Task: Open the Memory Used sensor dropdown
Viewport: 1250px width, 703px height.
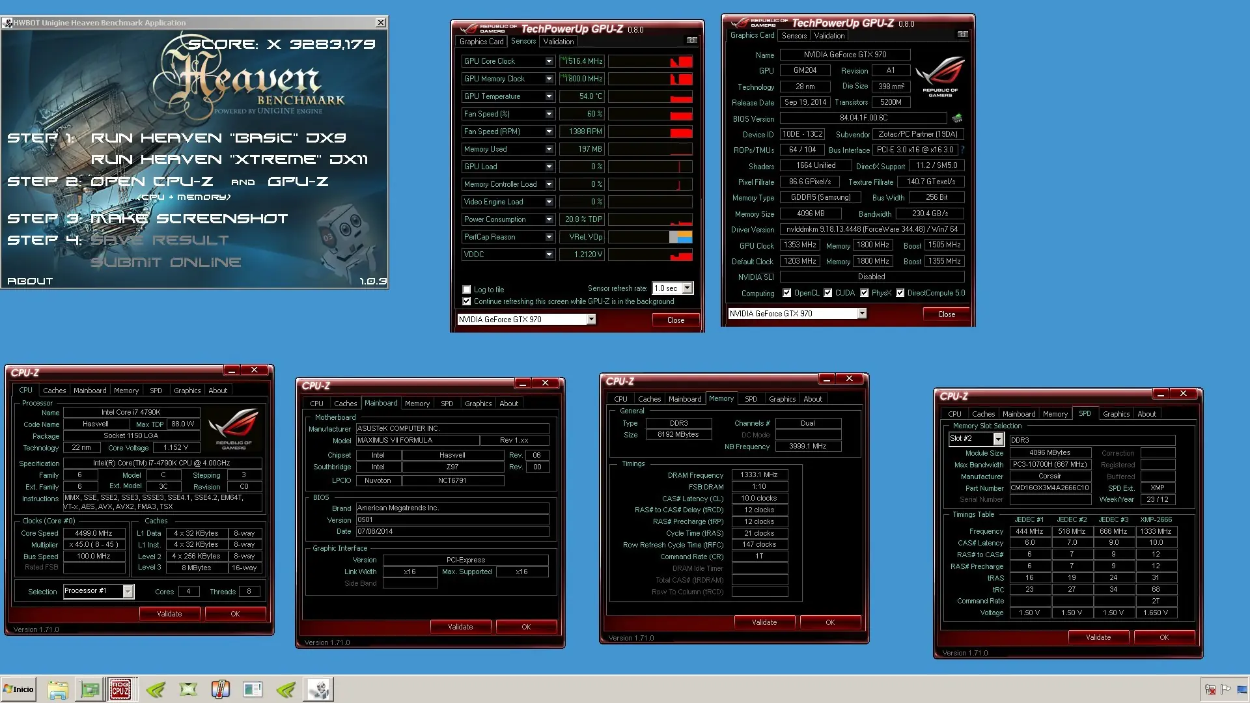Action: tap(549, 149)
